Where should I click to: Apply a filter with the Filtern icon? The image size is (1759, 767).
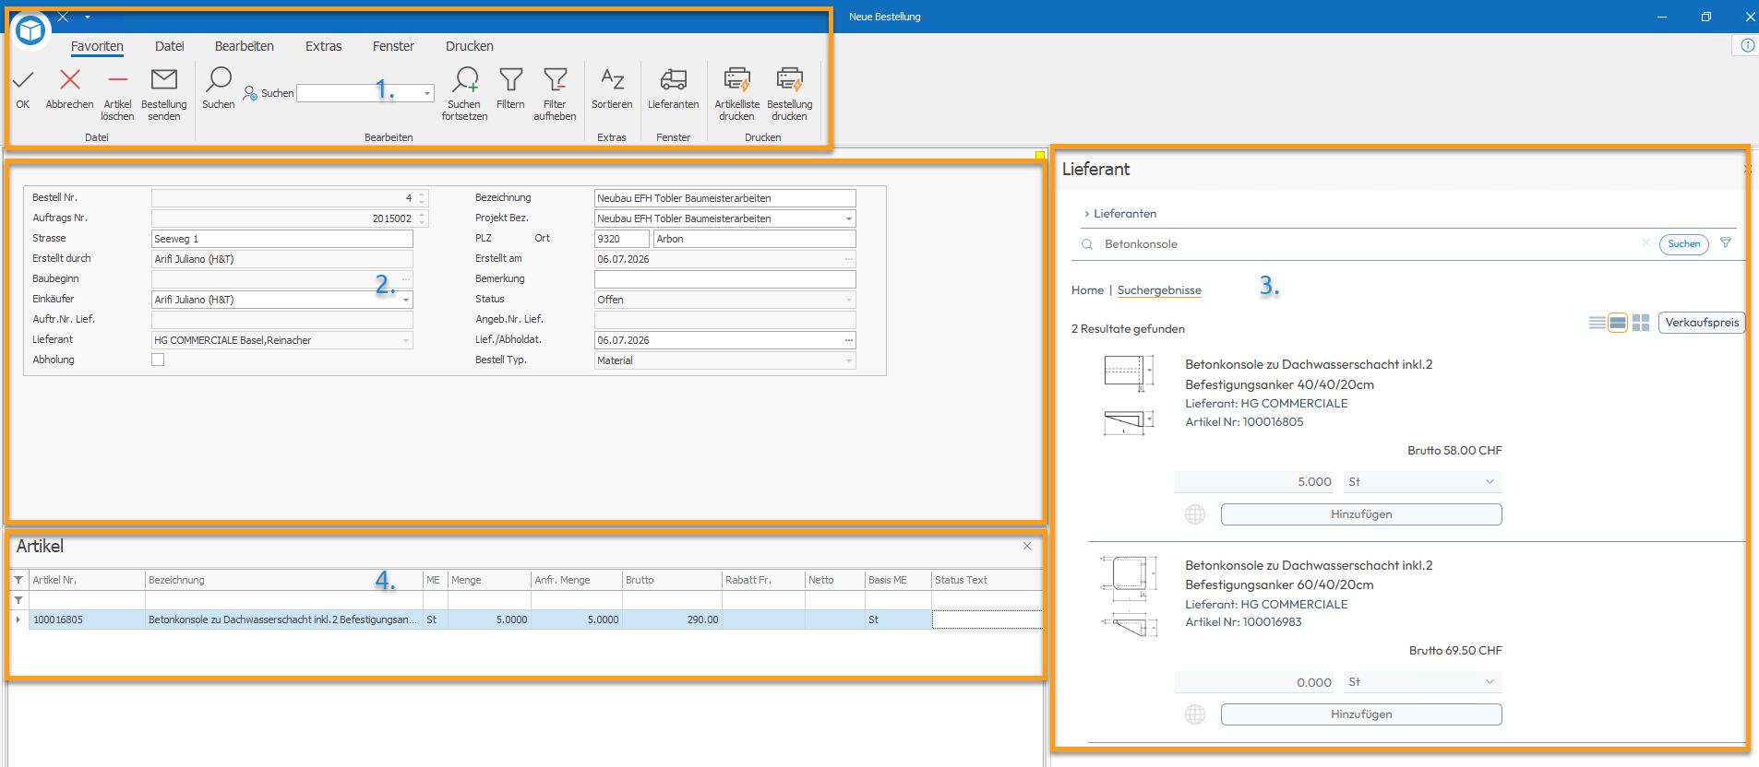pos(510,81)
